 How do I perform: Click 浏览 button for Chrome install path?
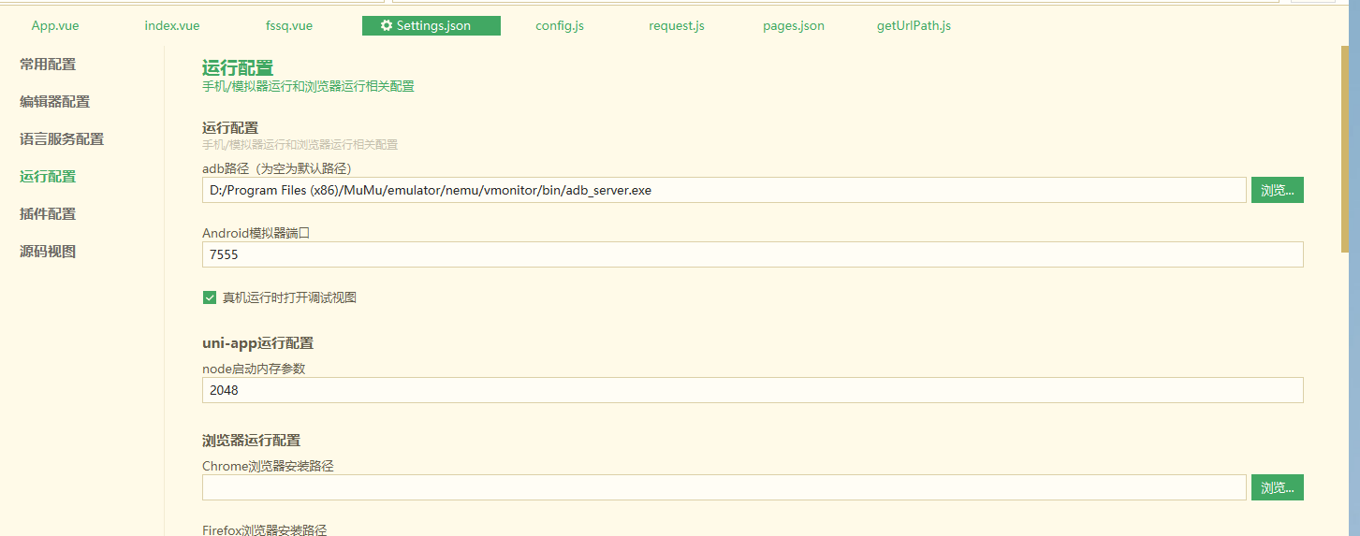tap(1277, 487)
